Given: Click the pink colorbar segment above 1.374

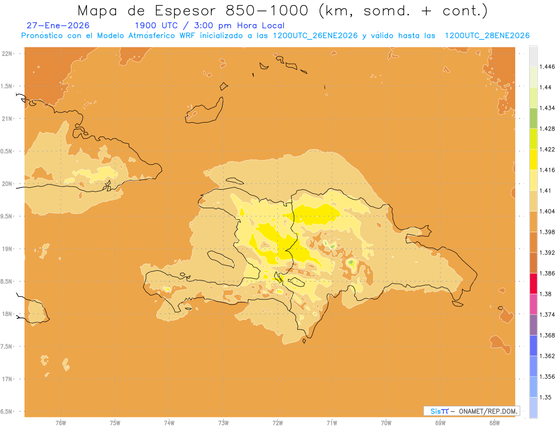Looking at the screenshot, I should coord(533,304).
